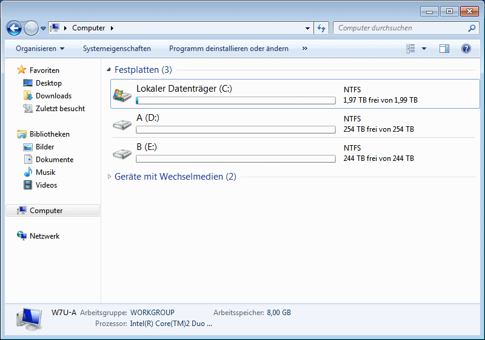Expand arrow after Computer breadcrumb
Viewport: 485px width, 340px height.
click(x=112, y=28)
